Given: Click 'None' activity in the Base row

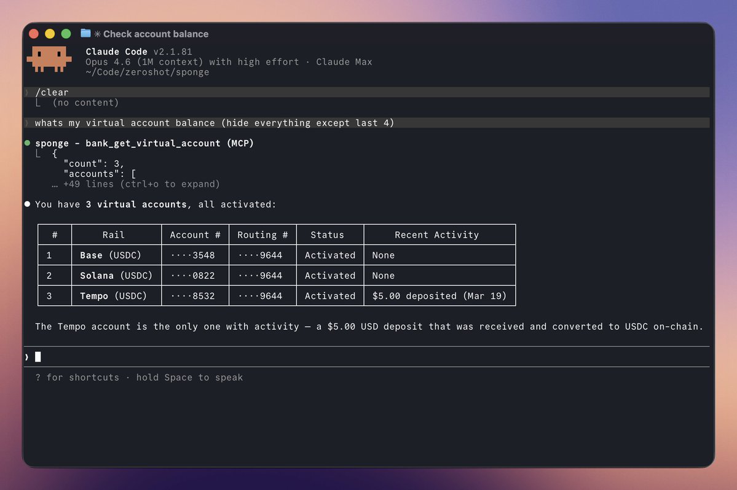Looking at the screenshot, I should (x=383, y=255).
